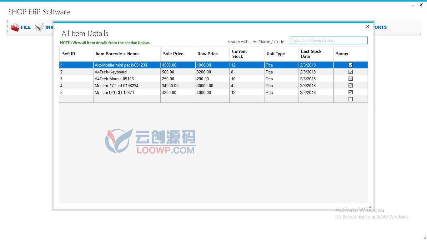Open the partially hidden reports menu
This screenshot has width=427, height=240.
point(380,27)
